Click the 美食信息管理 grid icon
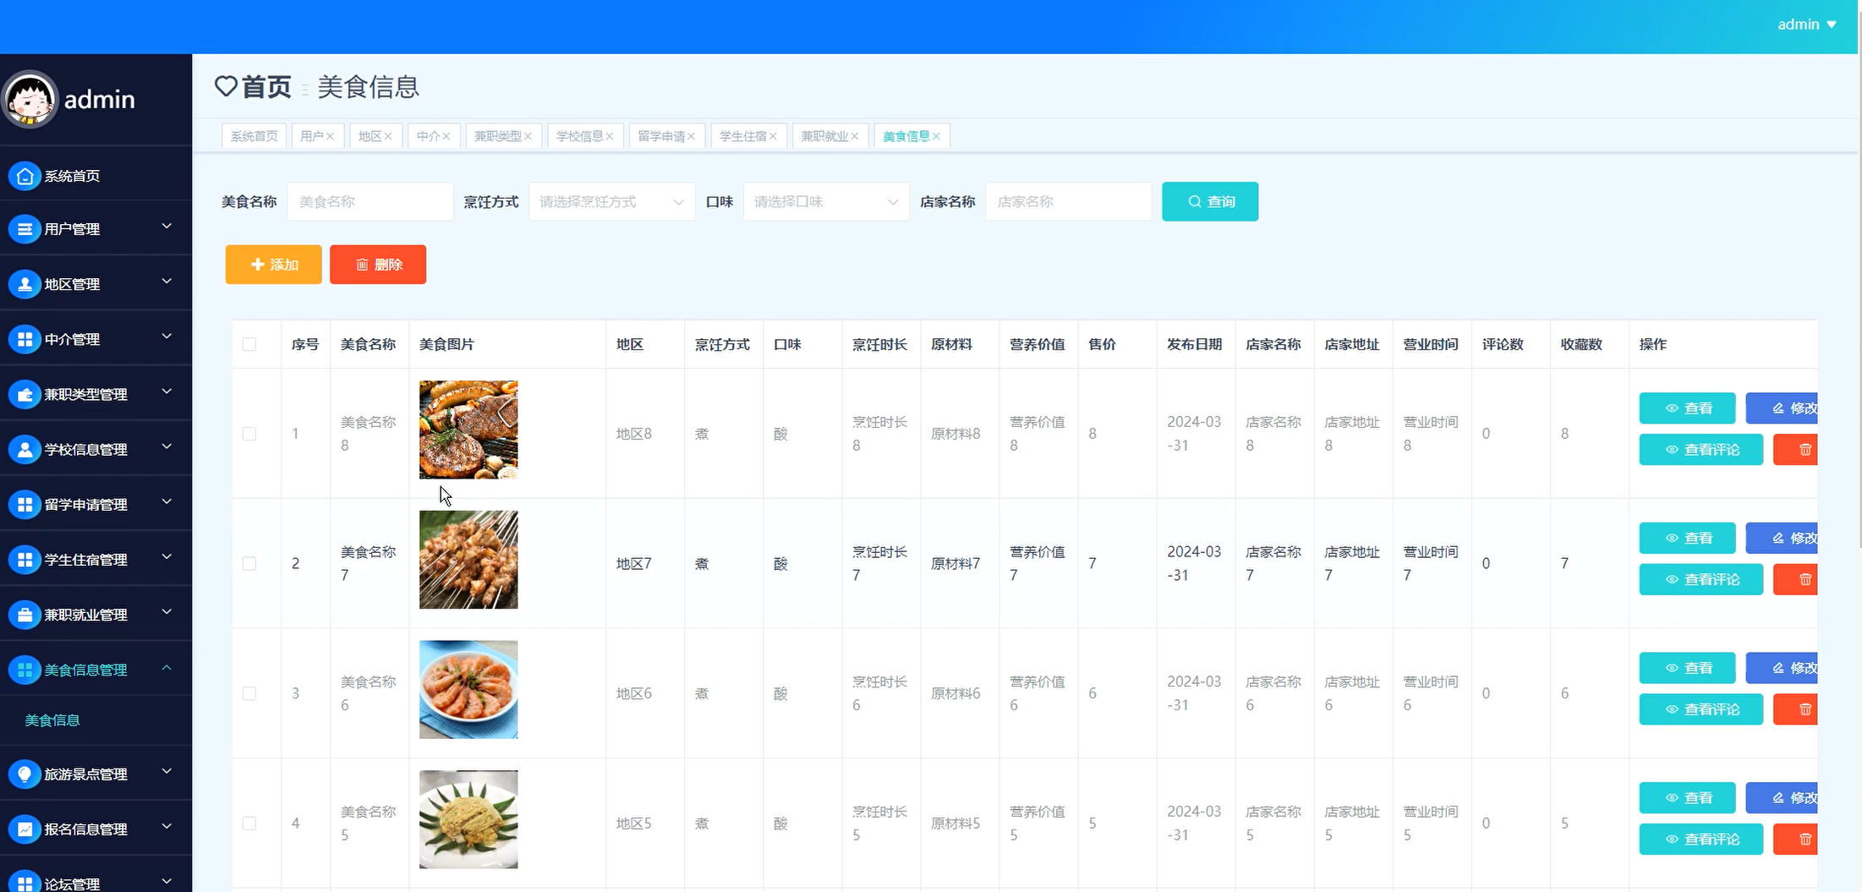The height and width of the screenshot is (892, 1862). click(25, 670)
